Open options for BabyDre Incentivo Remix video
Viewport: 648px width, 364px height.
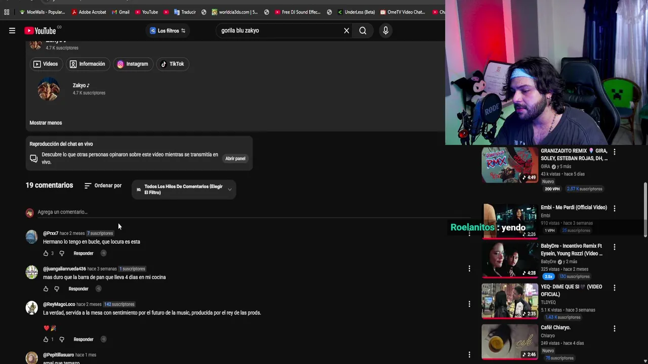(x=615, y=247)
